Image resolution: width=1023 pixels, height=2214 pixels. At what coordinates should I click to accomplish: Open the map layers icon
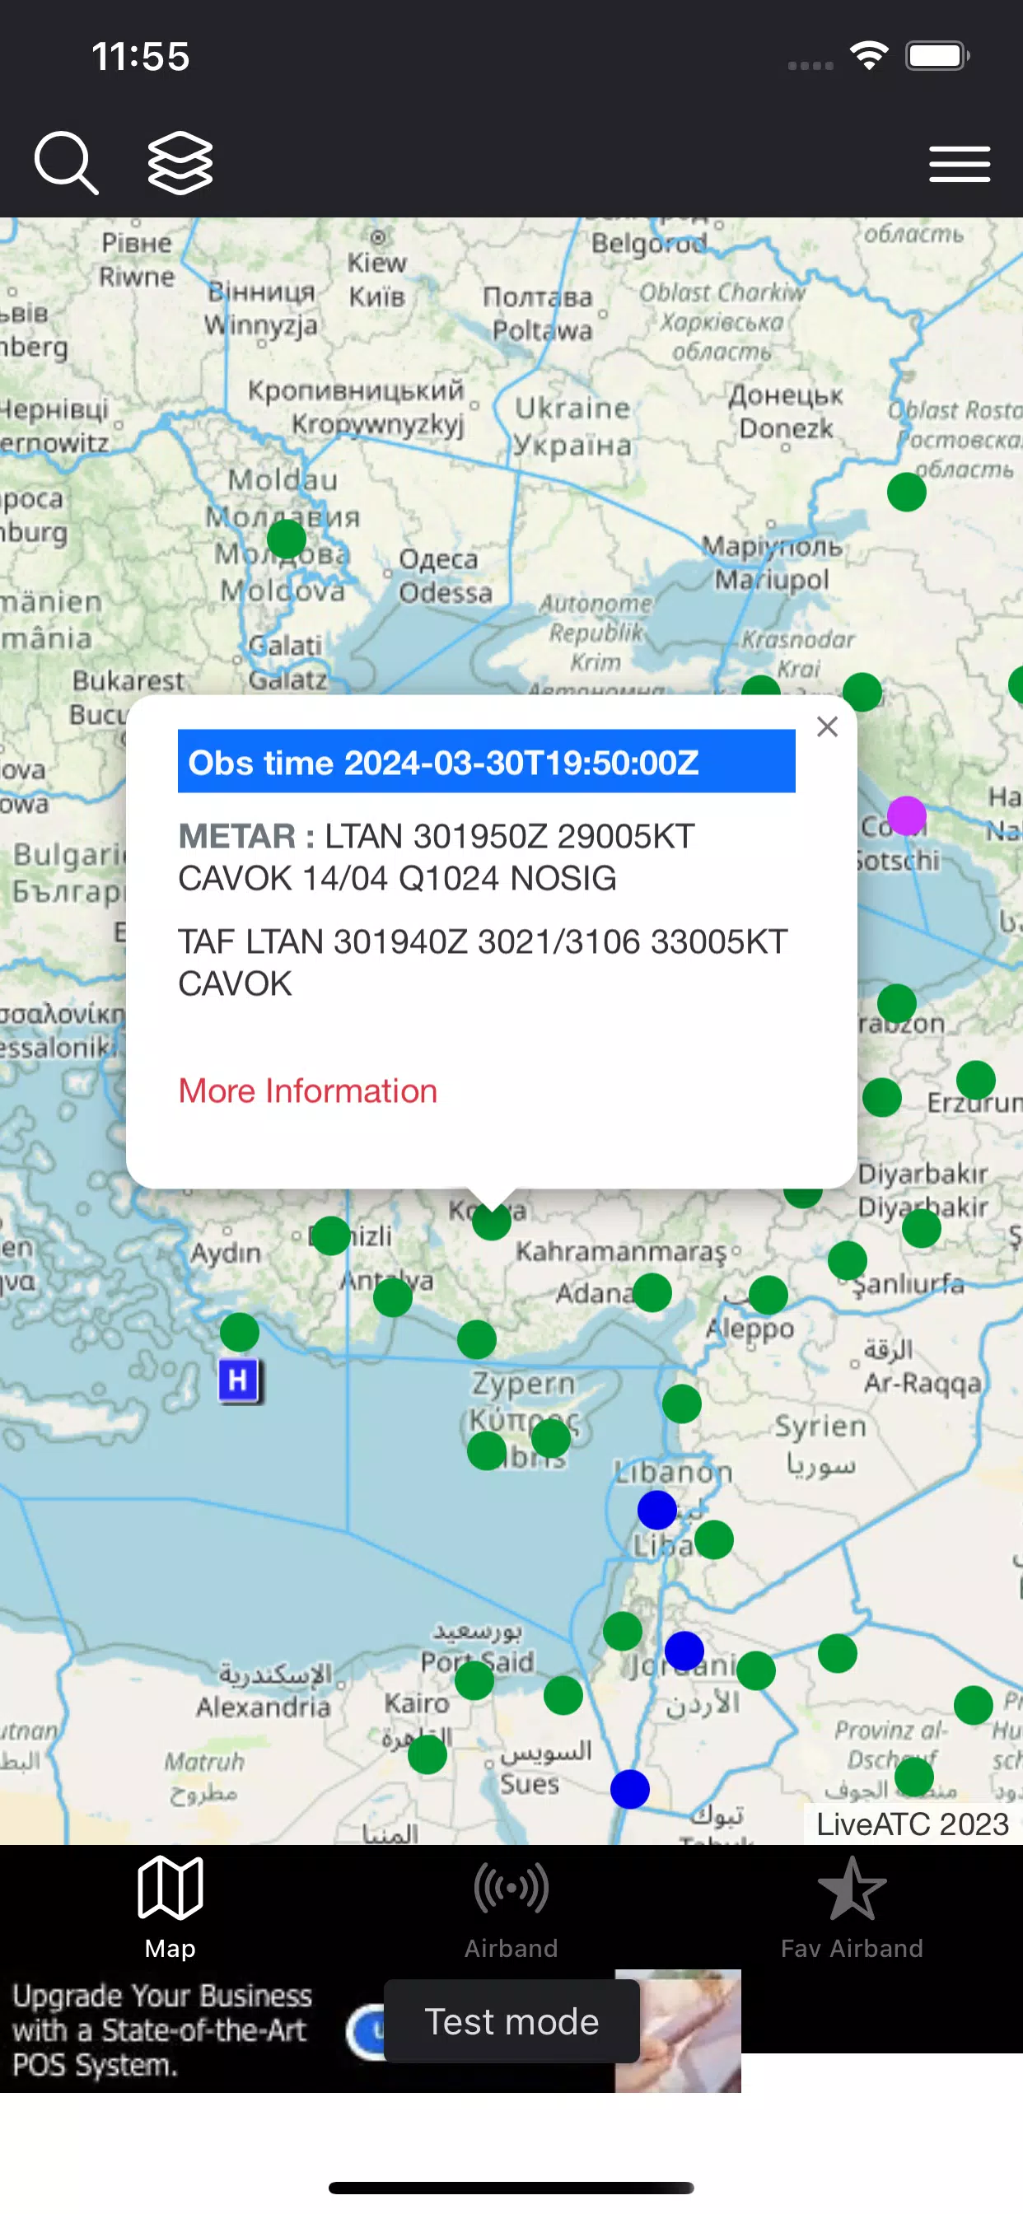click(x=180, y=162)
